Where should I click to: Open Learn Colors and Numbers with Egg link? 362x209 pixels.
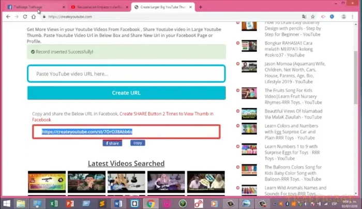pyautogui.click(x=291, y=131)
